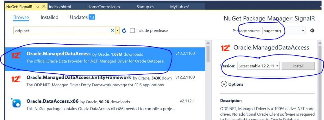The height and width of the screenshot is (120, 324).
Task: Toggle pin on NuGet: SignalR tab
Action: (37, 7)
